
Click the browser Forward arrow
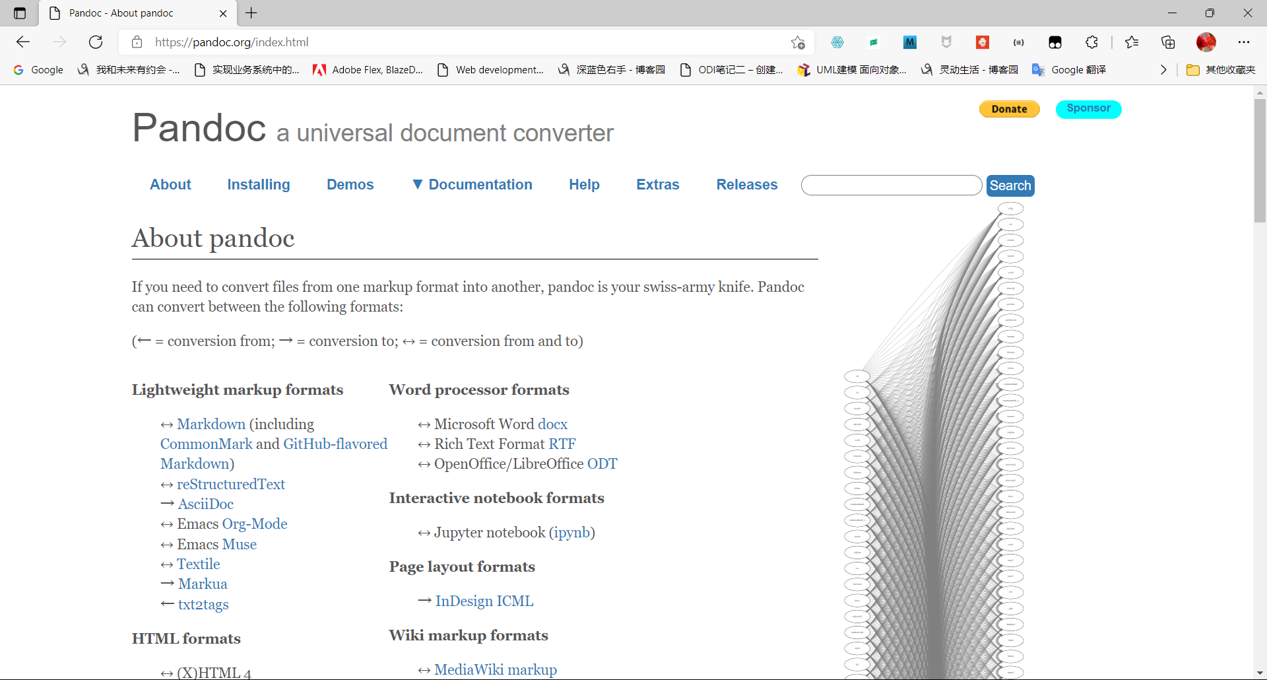[x=59, y=42]
